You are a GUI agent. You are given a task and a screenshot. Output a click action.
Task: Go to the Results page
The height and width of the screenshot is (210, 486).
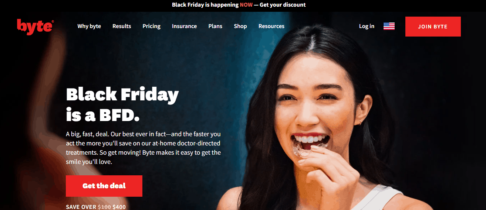pos(122,26)
